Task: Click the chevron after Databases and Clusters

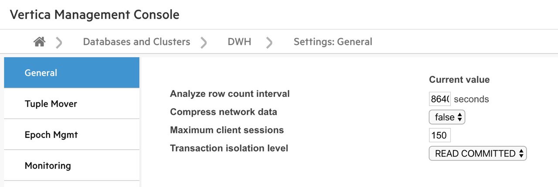Action: 204,42
